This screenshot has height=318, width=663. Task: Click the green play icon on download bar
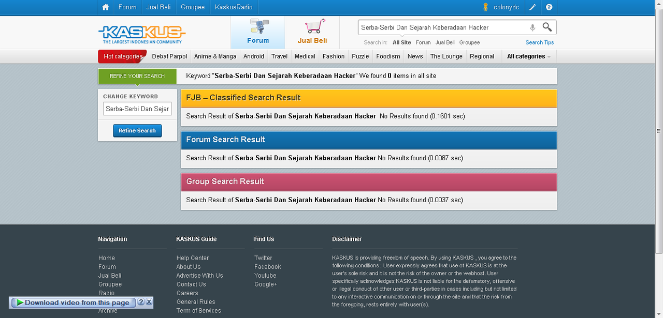20,302
